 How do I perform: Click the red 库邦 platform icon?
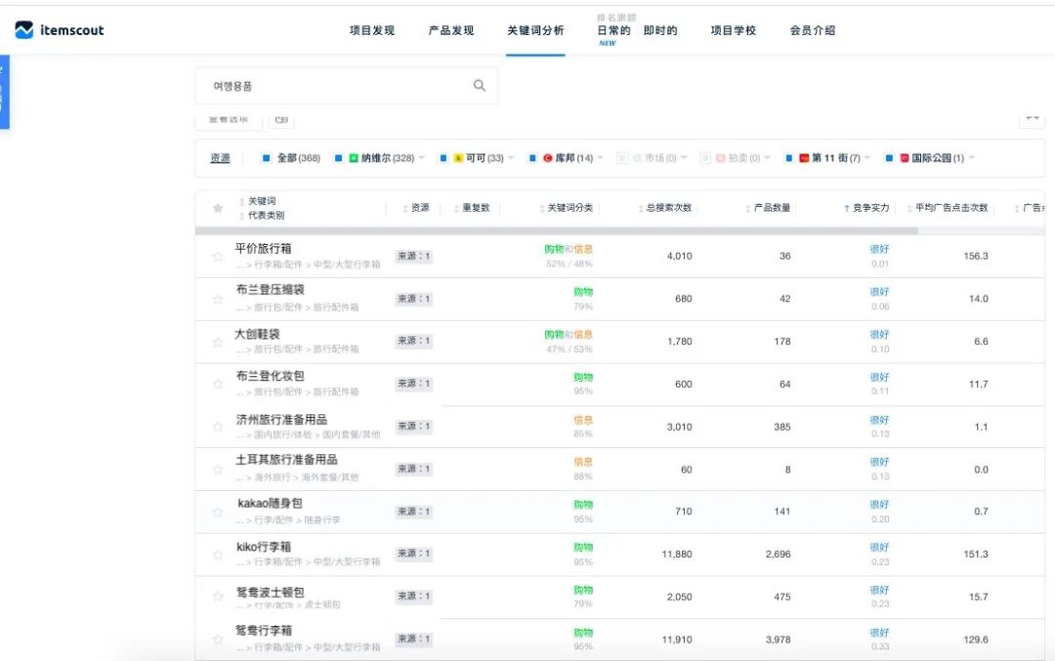[549, 157]
